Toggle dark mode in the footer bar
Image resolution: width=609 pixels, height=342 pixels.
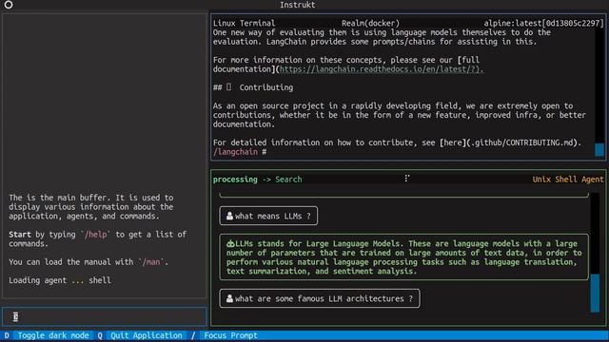coord(53,335)
